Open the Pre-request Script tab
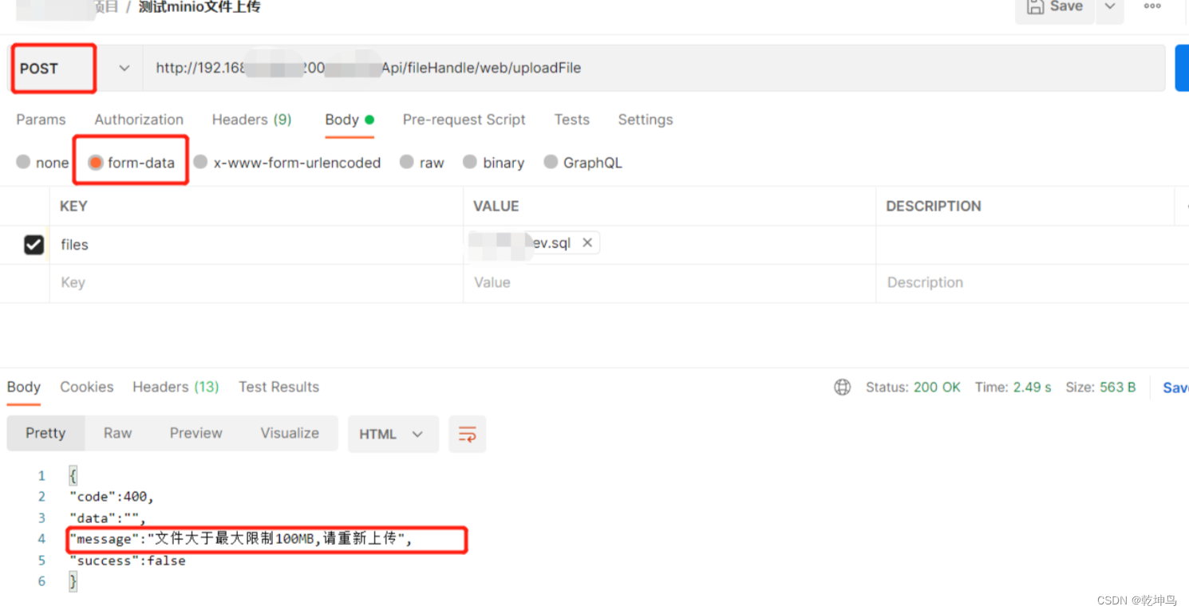 [464, 120]
